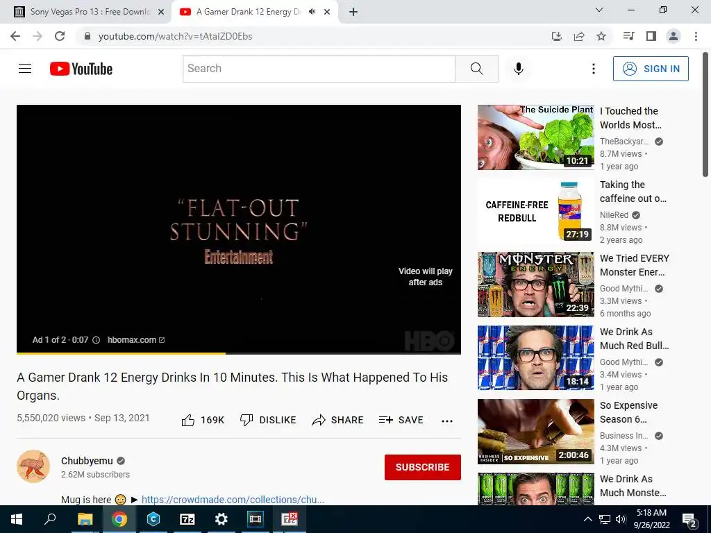This screenshot has height=533, width=711.
Task: Open the Windows Start menu
Action: coord(17,519)
